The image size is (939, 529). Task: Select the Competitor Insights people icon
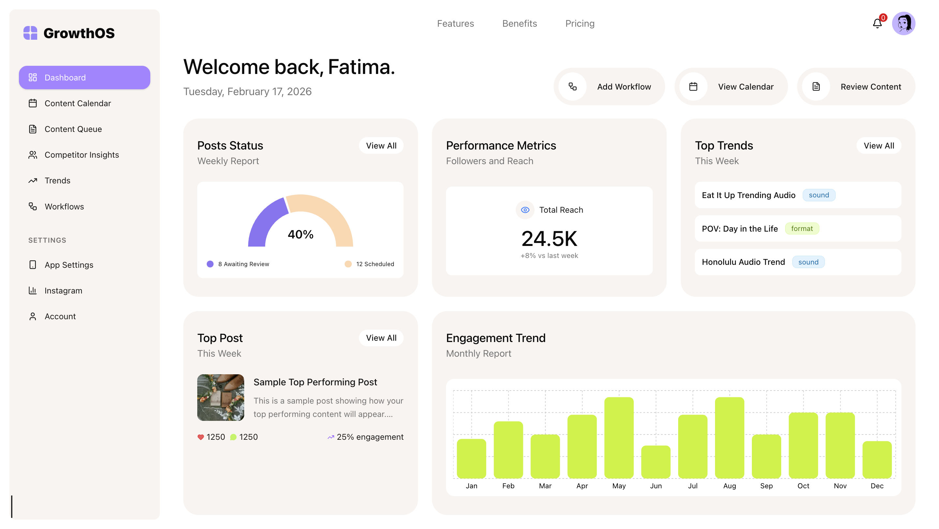[33, 155]
